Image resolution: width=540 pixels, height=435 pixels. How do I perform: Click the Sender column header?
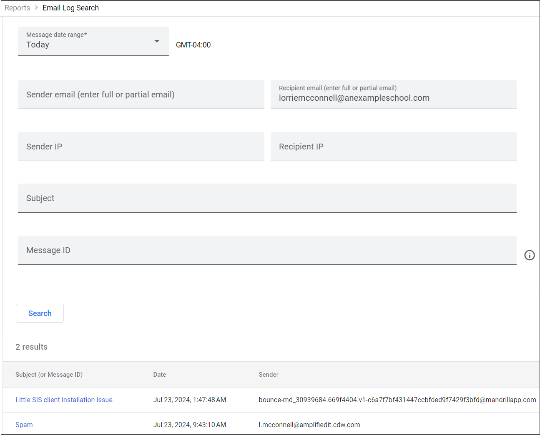[269, 375]
